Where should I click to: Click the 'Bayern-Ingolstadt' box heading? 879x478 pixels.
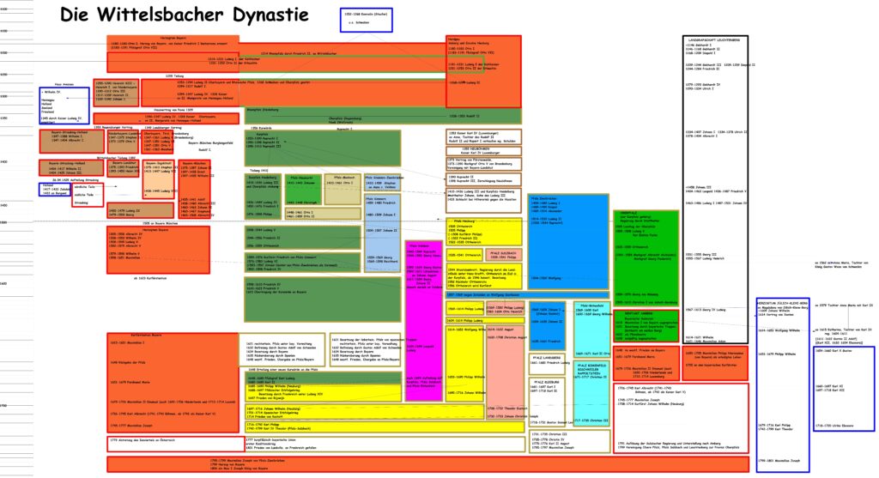point(159,163)
